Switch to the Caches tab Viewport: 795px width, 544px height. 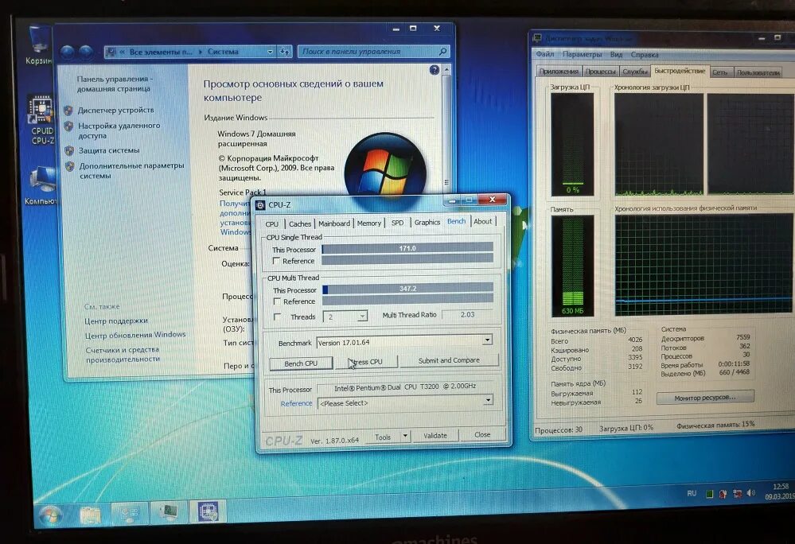tap(300, 223)
